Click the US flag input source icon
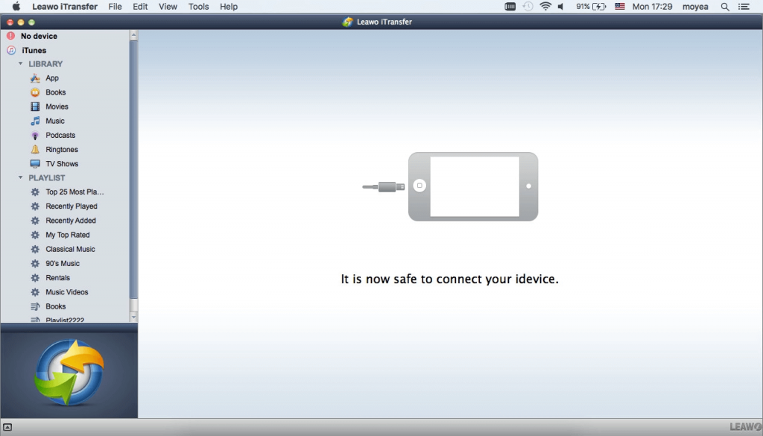 pos(620,7)
